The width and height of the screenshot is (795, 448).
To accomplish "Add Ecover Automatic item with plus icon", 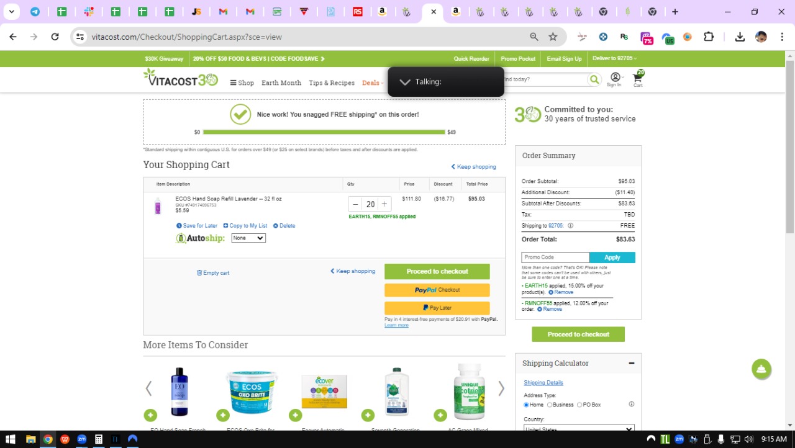I will point(296,415).
